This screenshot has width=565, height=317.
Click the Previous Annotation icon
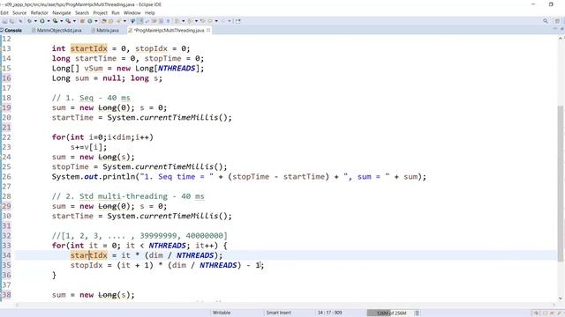pos(191,21)
